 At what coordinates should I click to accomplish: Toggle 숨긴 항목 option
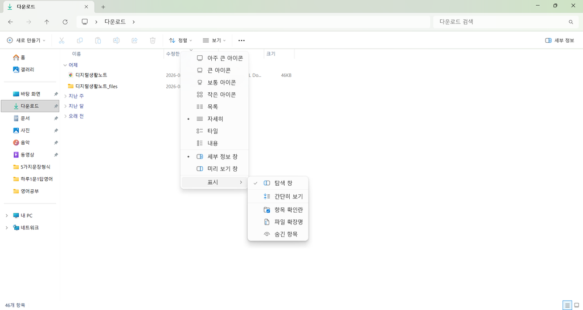click(278, 234)
